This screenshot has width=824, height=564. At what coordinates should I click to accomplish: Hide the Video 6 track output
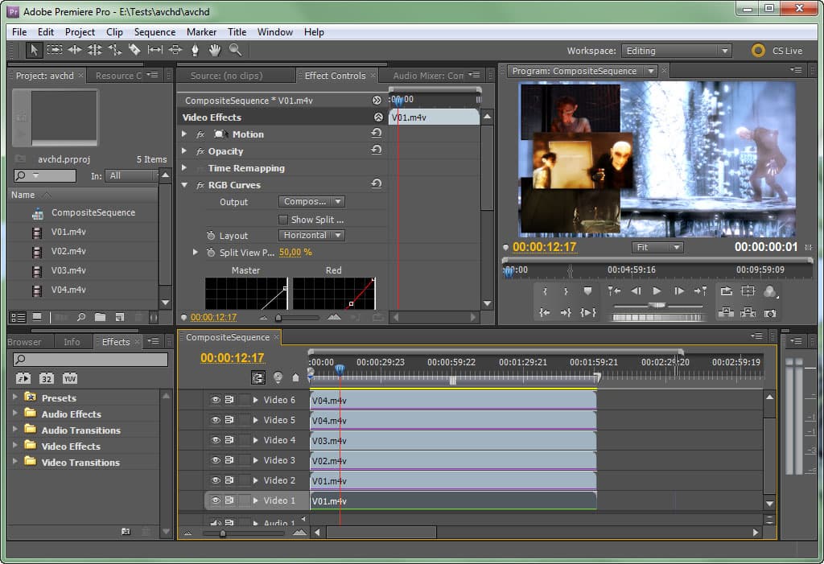pos(215,400)
